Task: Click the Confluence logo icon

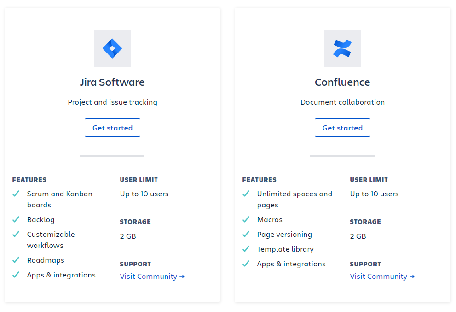Action: pos(342,48)
